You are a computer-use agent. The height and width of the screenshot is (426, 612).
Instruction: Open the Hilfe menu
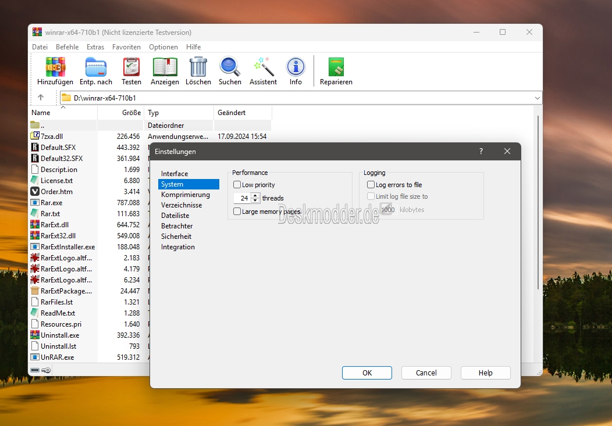(194, 46)
